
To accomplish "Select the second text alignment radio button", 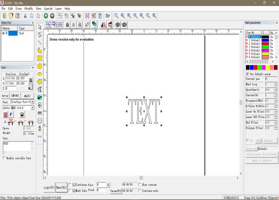I will pos(15,122).
